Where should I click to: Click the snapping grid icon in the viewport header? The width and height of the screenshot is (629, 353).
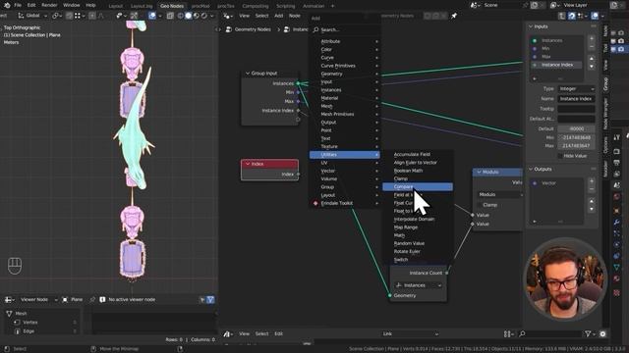78,16
